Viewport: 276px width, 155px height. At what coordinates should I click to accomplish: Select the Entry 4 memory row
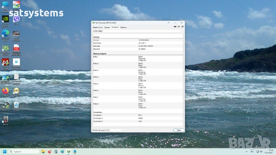[138, 79]
